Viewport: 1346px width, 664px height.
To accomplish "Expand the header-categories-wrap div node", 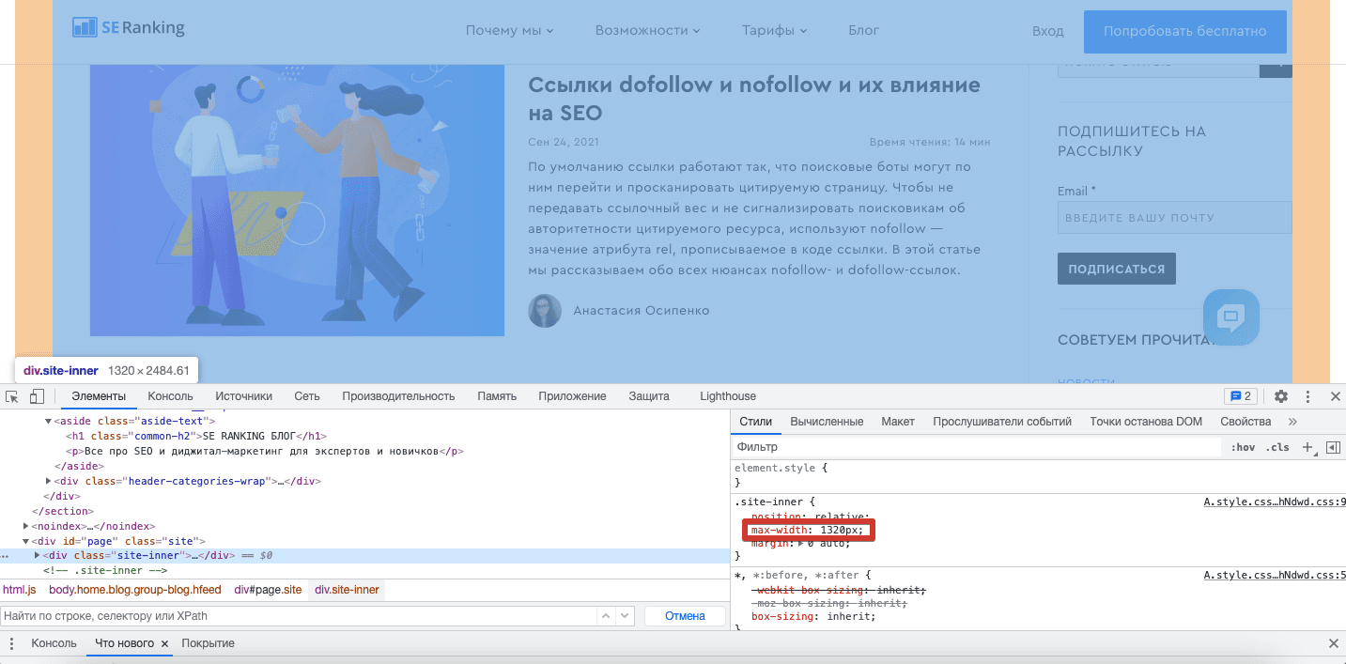I will point(49,481).
